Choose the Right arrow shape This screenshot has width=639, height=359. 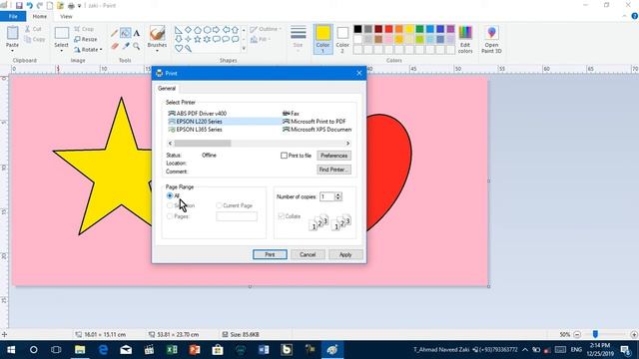point(216,30)
